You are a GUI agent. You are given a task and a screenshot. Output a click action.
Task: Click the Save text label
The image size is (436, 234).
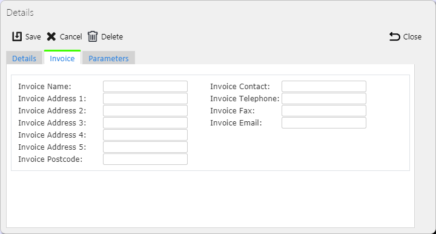coord(33,37)
